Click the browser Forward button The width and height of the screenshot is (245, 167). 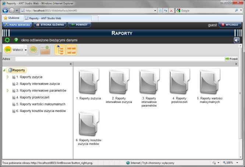tap(12, 10)
